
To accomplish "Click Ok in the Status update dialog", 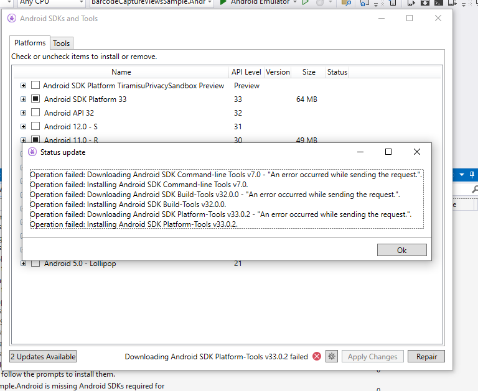I will click(x=402, y=250).
